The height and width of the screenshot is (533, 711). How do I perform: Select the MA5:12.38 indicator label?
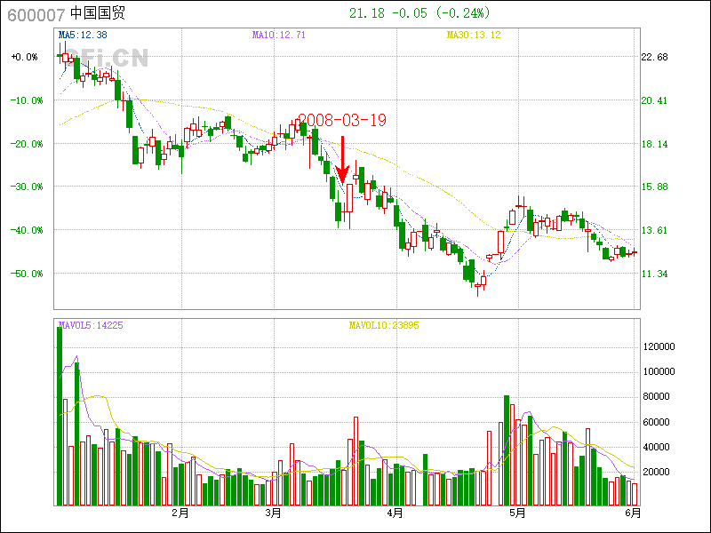click(x=82, y=36)
